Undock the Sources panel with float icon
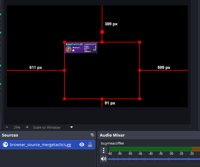 click(92, 135)
